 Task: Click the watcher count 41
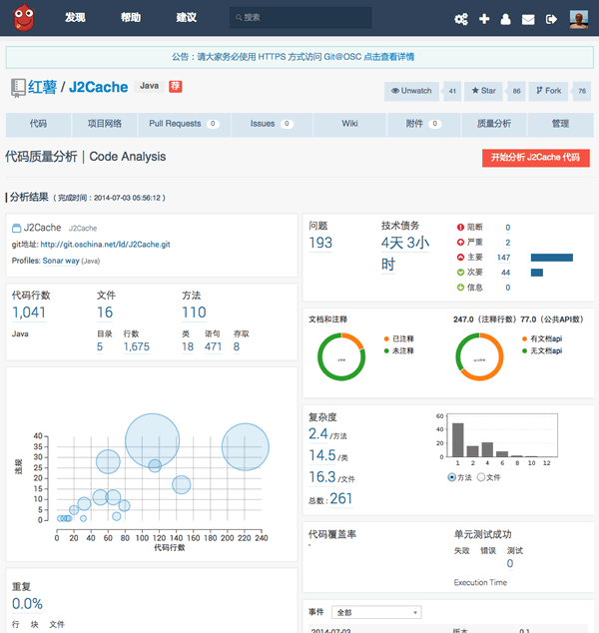tap(452, 91)
